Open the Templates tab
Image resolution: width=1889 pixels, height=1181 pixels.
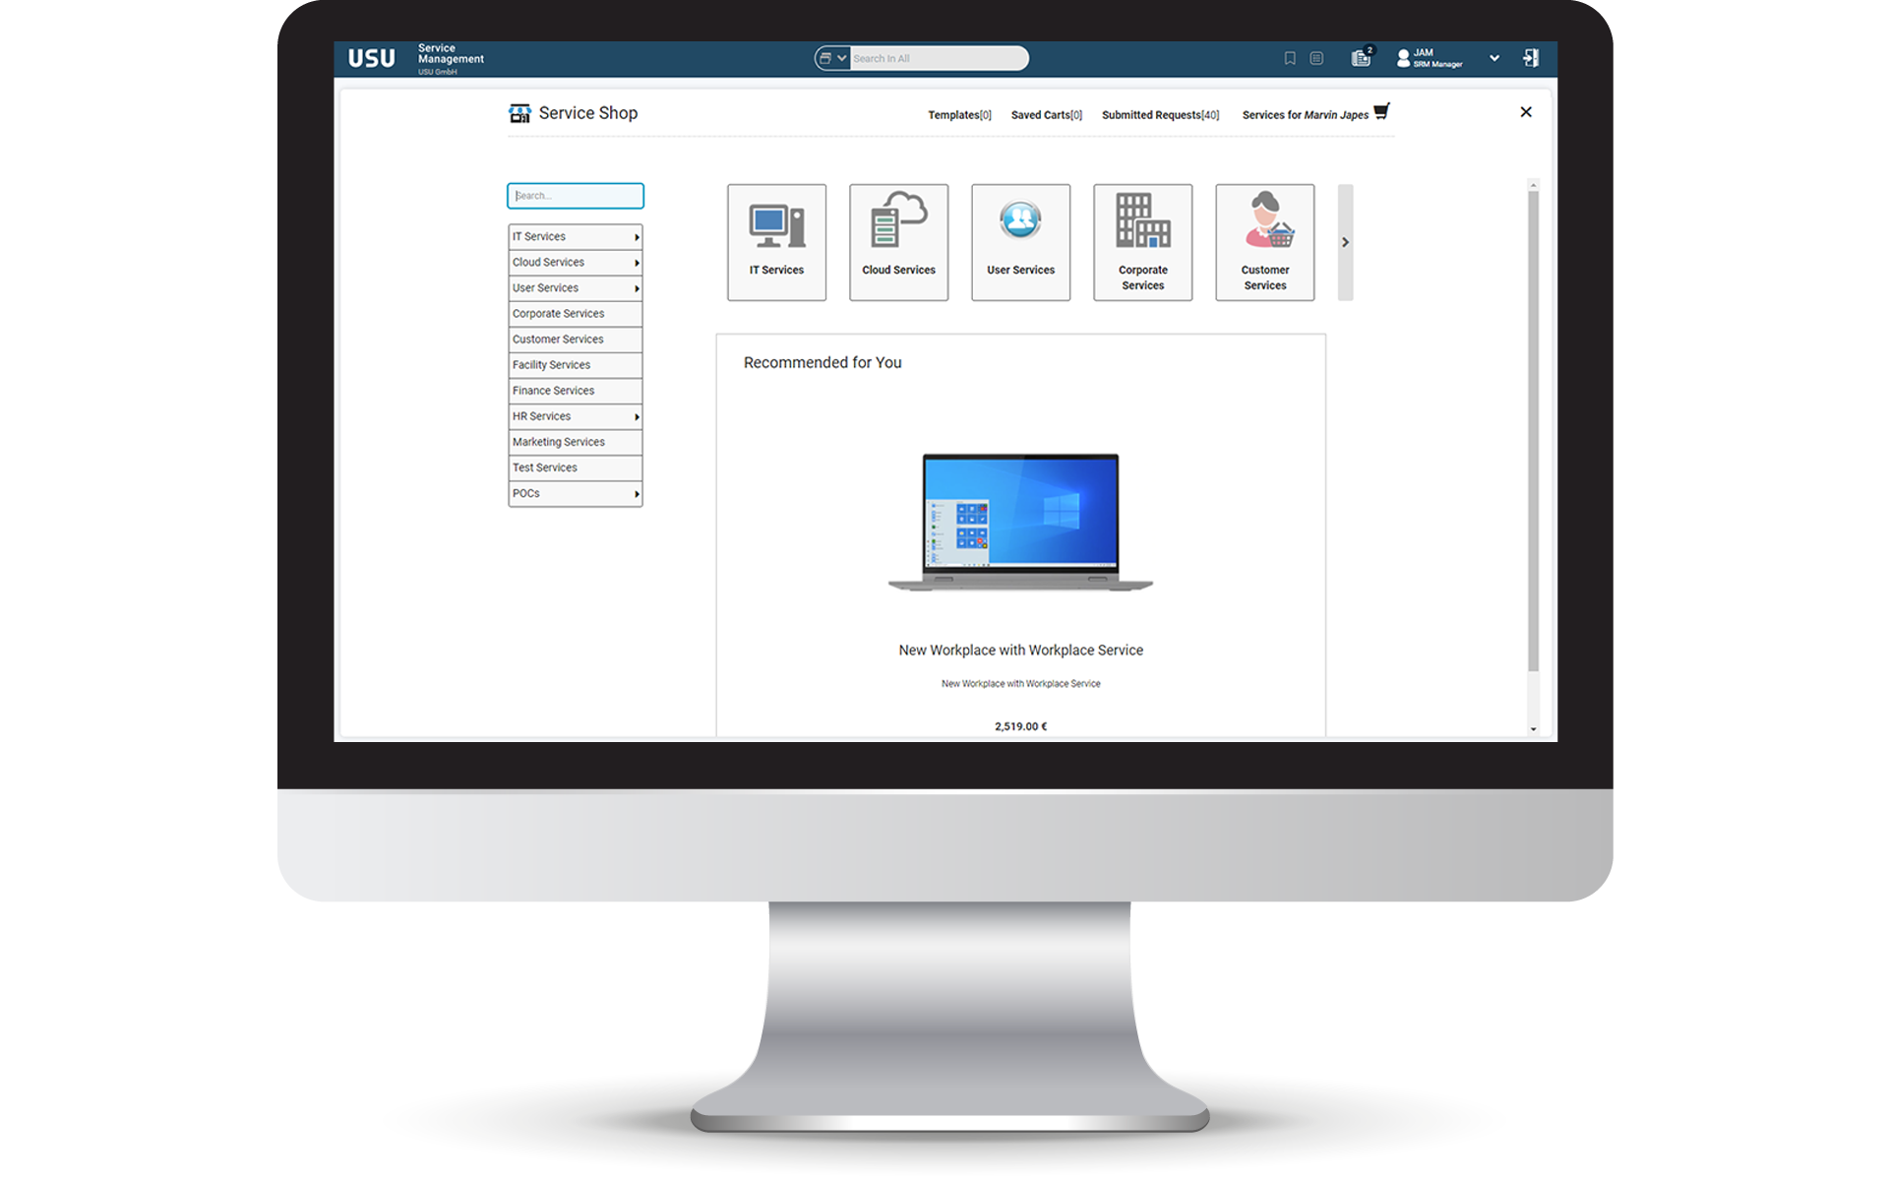[x=947, y=114]
